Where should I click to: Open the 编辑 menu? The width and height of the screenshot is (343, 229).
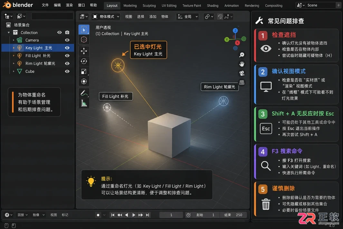pyautogui.click(x=57, y=5)
